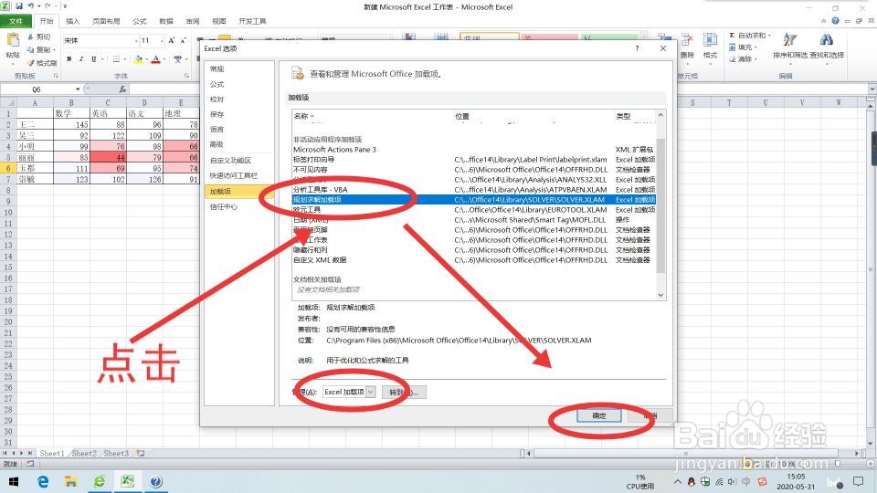Click the insert function fx icon
Viewport: 877px width, 493px height.
(122, 89)
